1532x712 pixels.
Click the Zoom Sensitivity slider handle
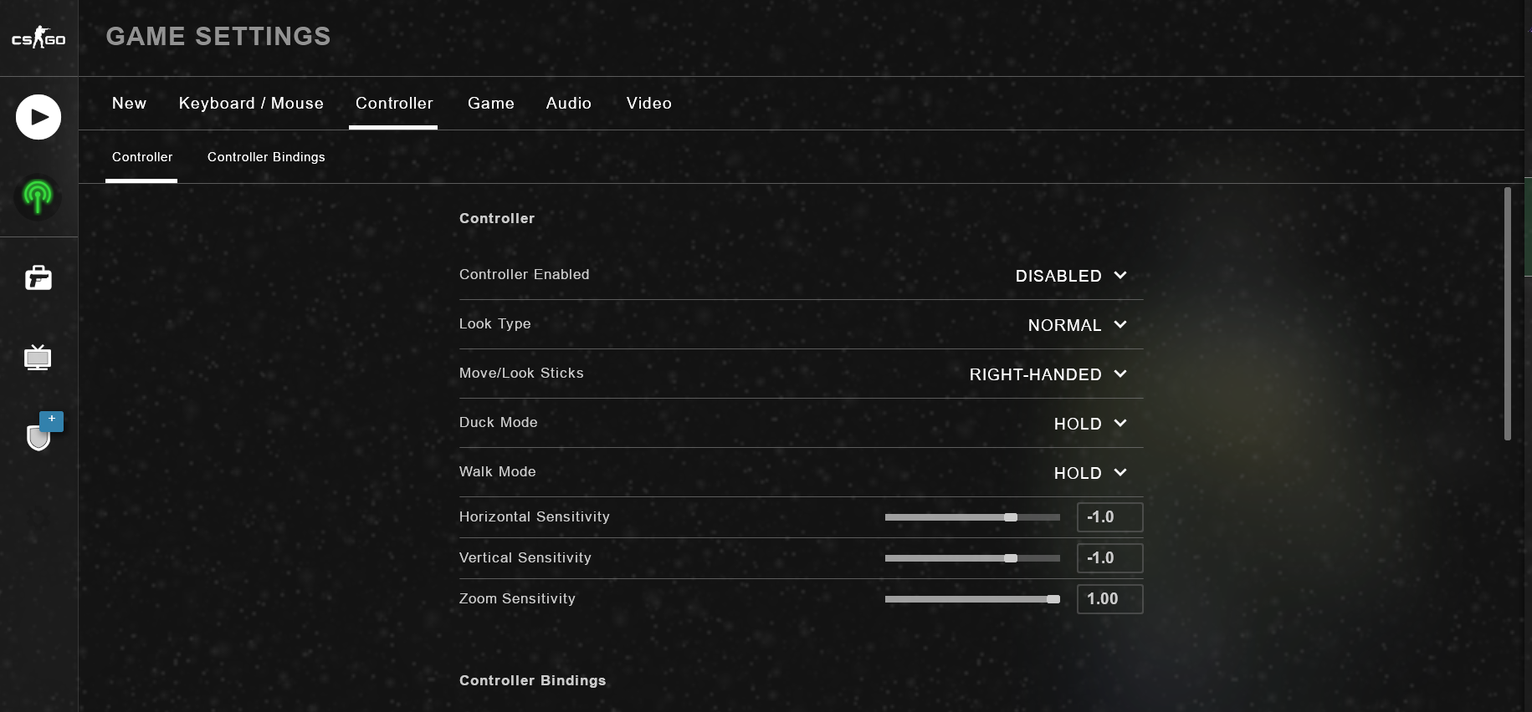1053,599
